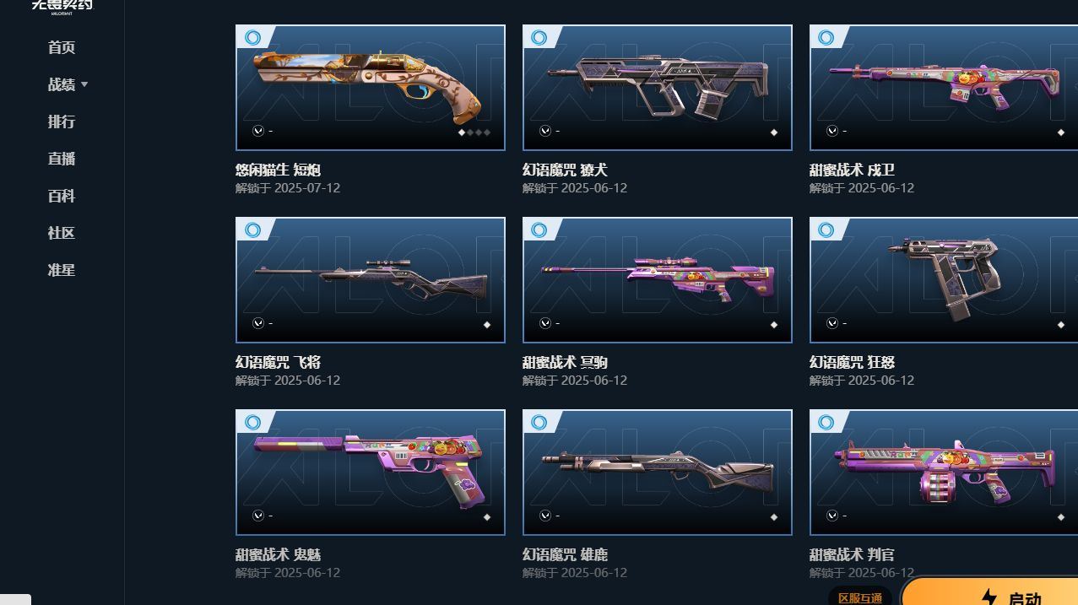Open the 百科 sidebar page

coord(62,196)
